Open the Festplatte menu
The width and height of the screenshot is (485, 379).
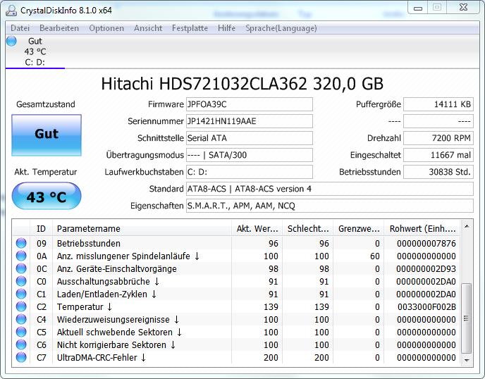click(190, 28)
